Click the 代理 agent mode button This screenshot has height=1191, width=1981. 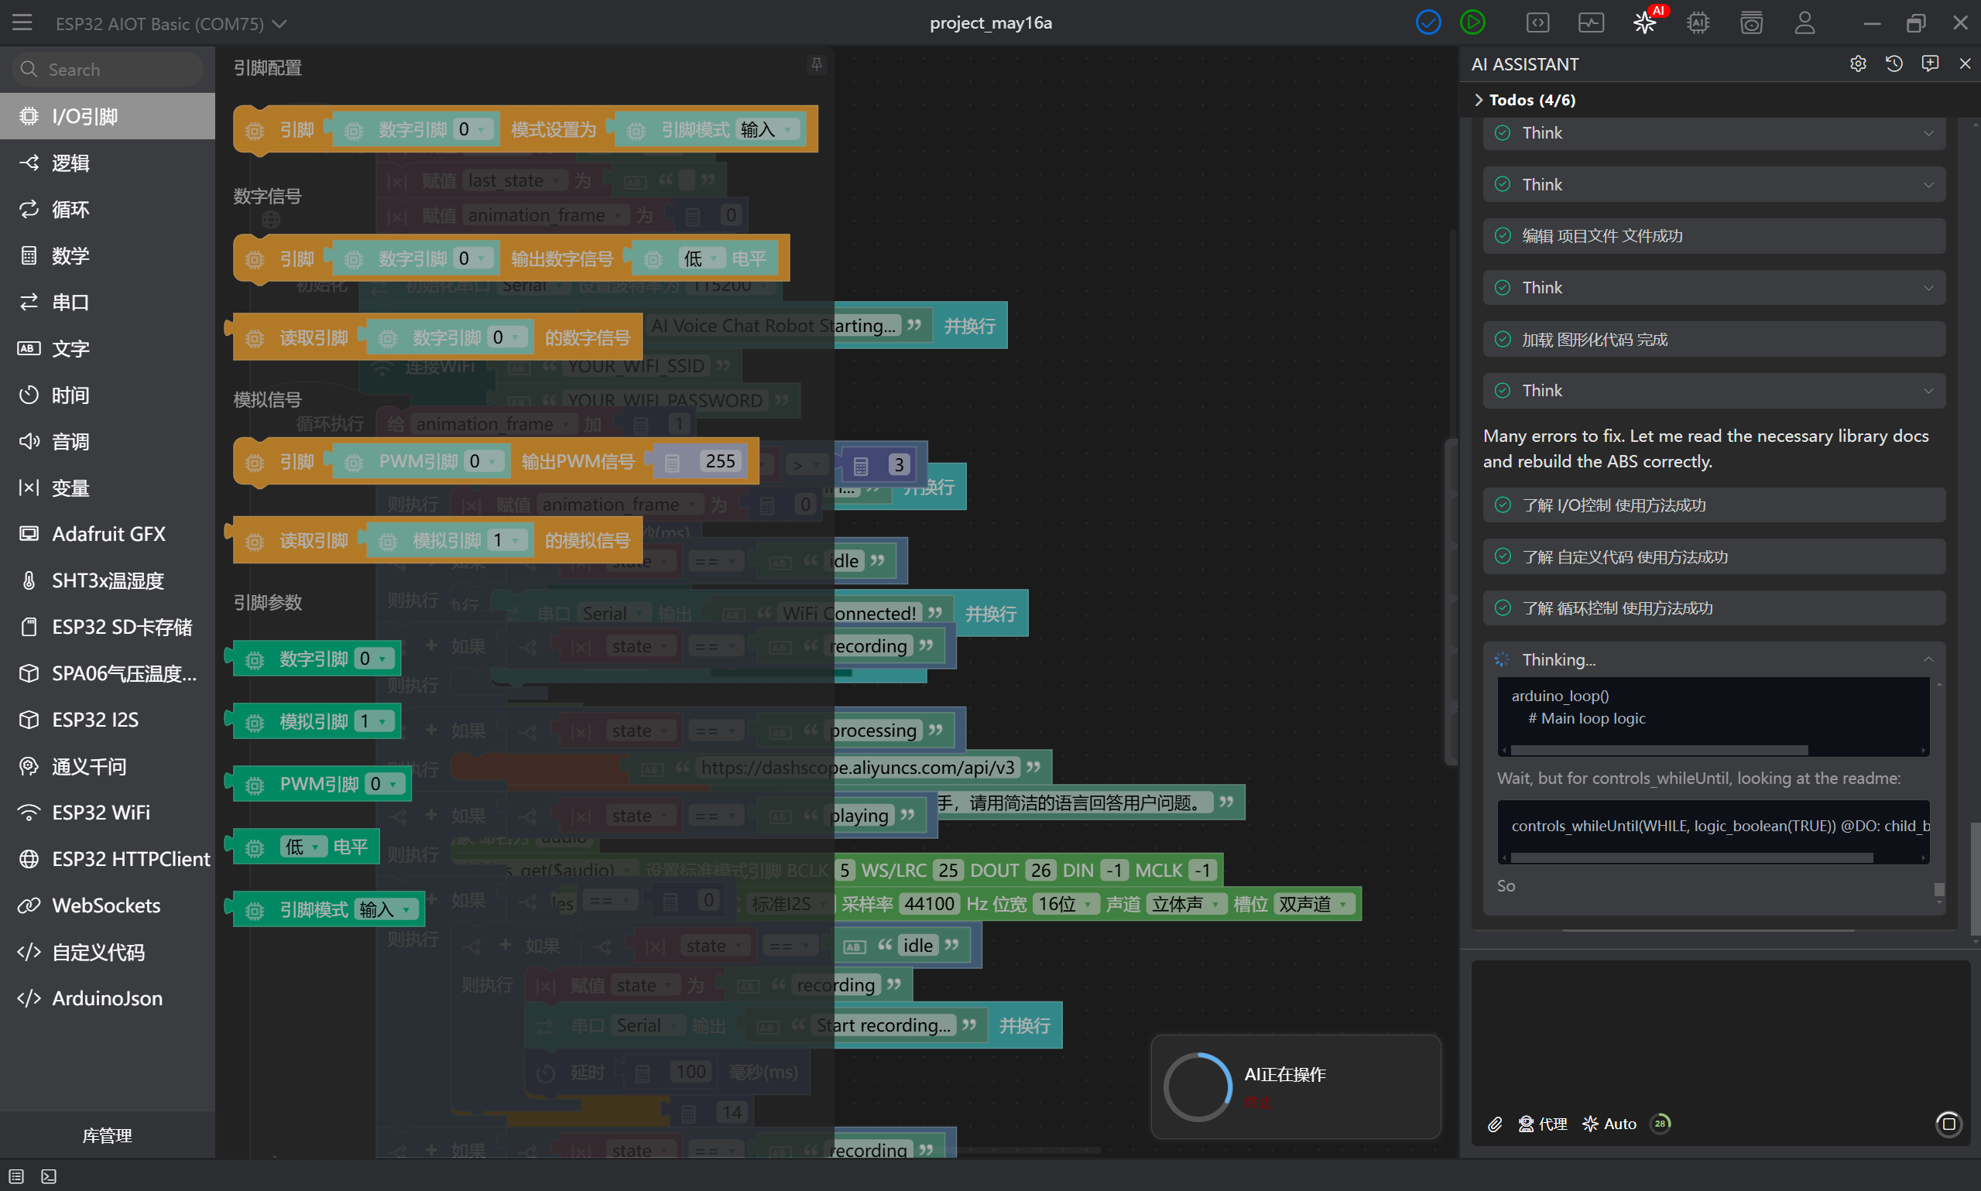[x=1543, y=1124]
